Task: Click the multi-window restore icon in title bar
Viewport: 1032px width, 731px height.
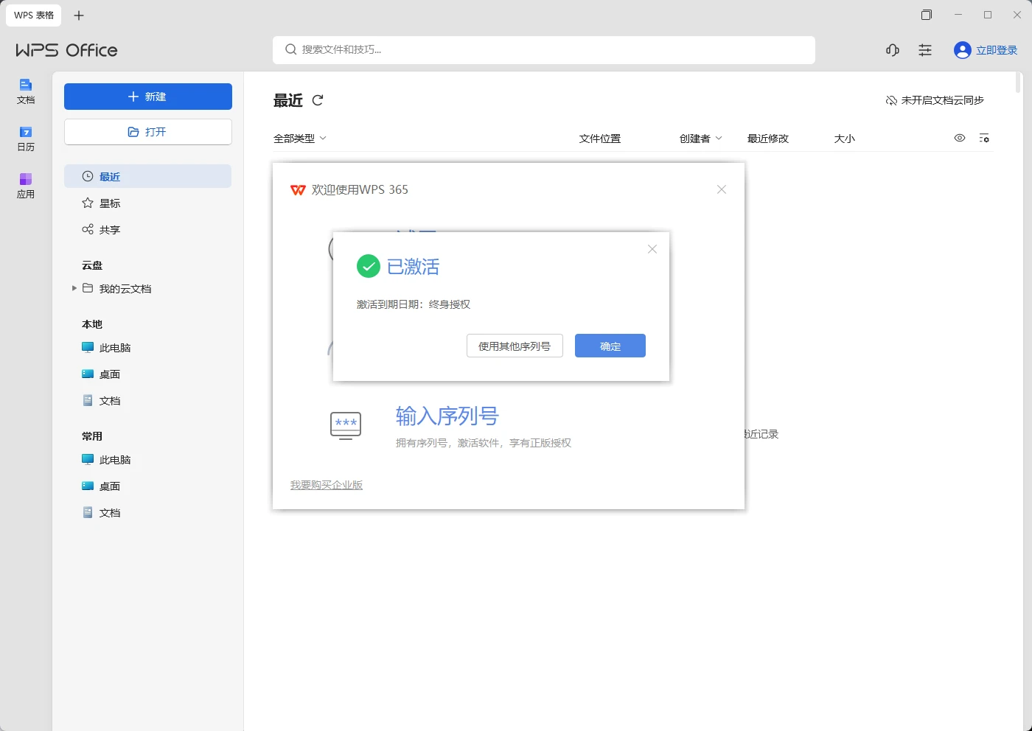Action: [927, 15]
